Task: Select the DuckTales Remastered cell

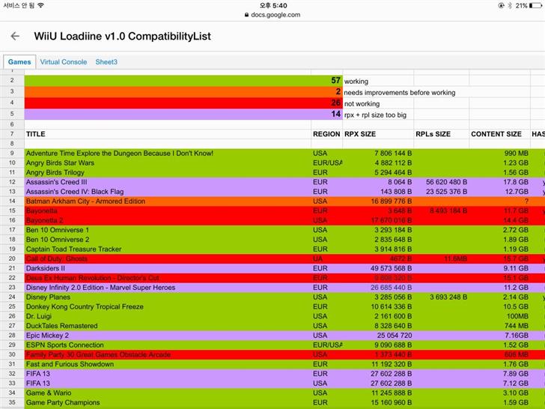Action: 168,326
